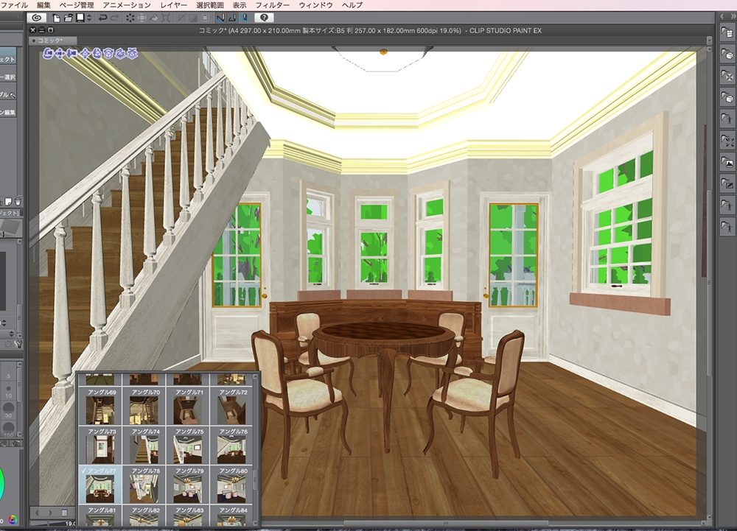Viewport: 737px width, 531px height.
Task: Select the object move planar control
Action: (x=85, y=54)
